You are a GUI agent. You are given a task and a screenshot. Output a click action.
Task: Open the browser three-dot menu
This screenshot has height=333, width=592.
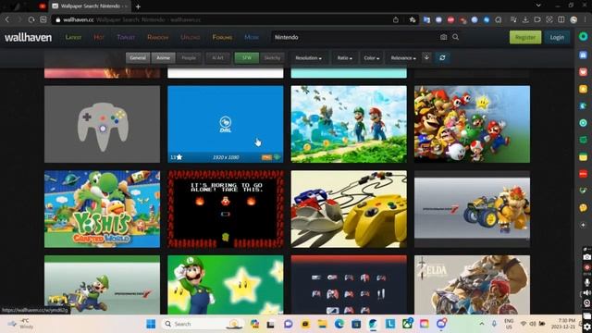[586, 19]
